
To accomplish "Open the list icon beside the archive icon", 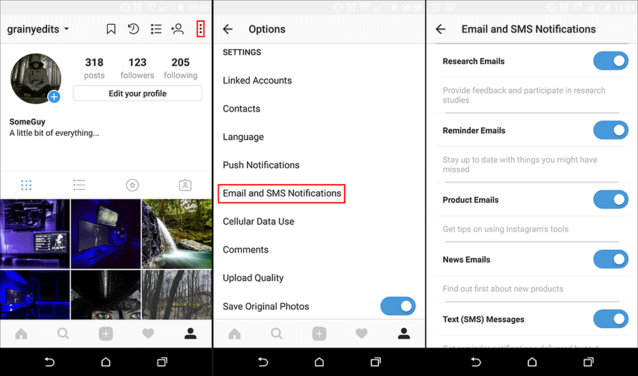I will click(156, 29).
